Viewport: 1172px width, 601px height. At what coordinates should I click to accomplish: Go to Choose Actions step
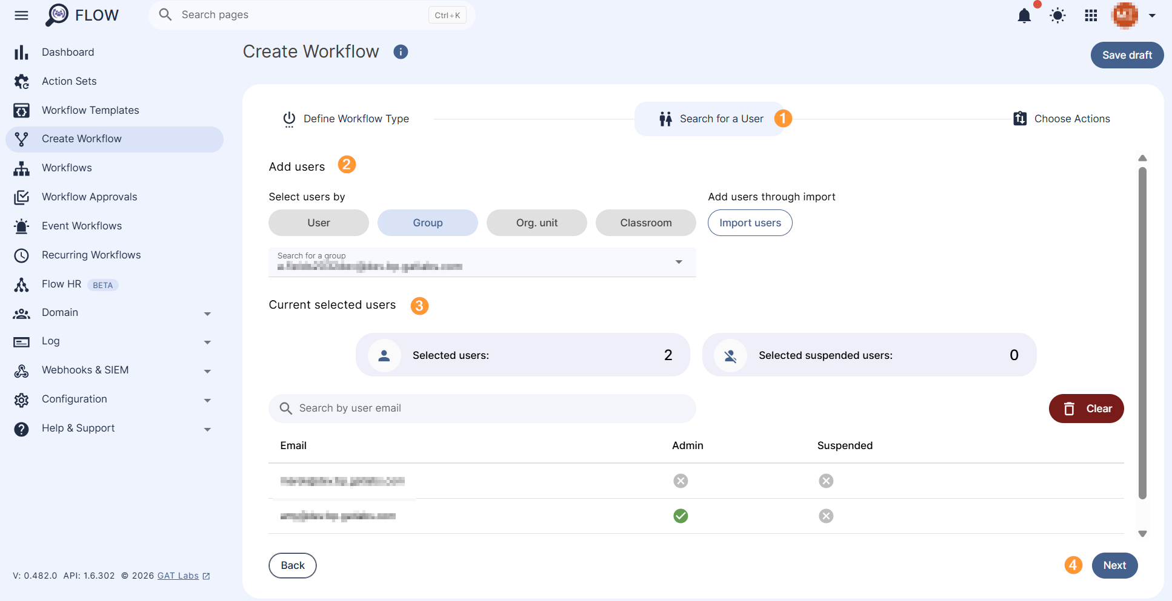click(1062, 119)
